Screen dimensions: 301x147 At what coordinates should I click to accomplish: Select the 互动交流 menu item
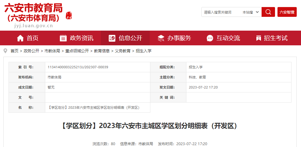pyautogui.click(x=228, y=38)
